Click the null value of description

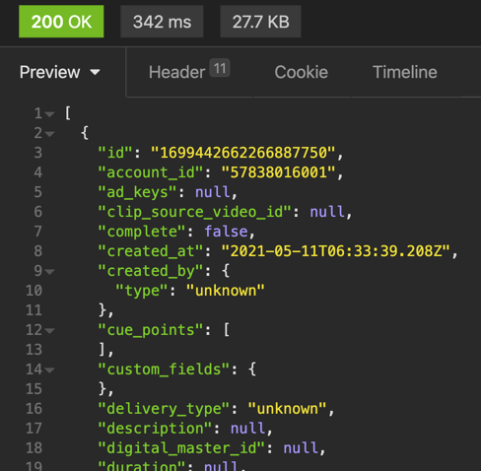pos(248,429)
